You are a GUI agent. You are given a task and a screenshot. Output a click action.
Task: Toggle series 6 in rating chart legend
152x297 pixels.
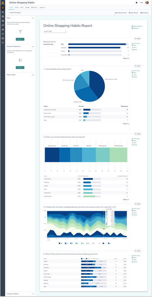82,243
